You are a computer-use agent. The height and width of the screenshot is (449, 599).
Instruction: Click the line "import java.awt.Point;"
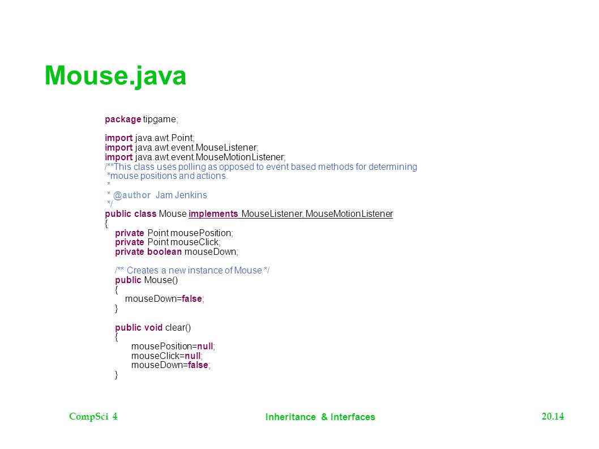point(149,138)
